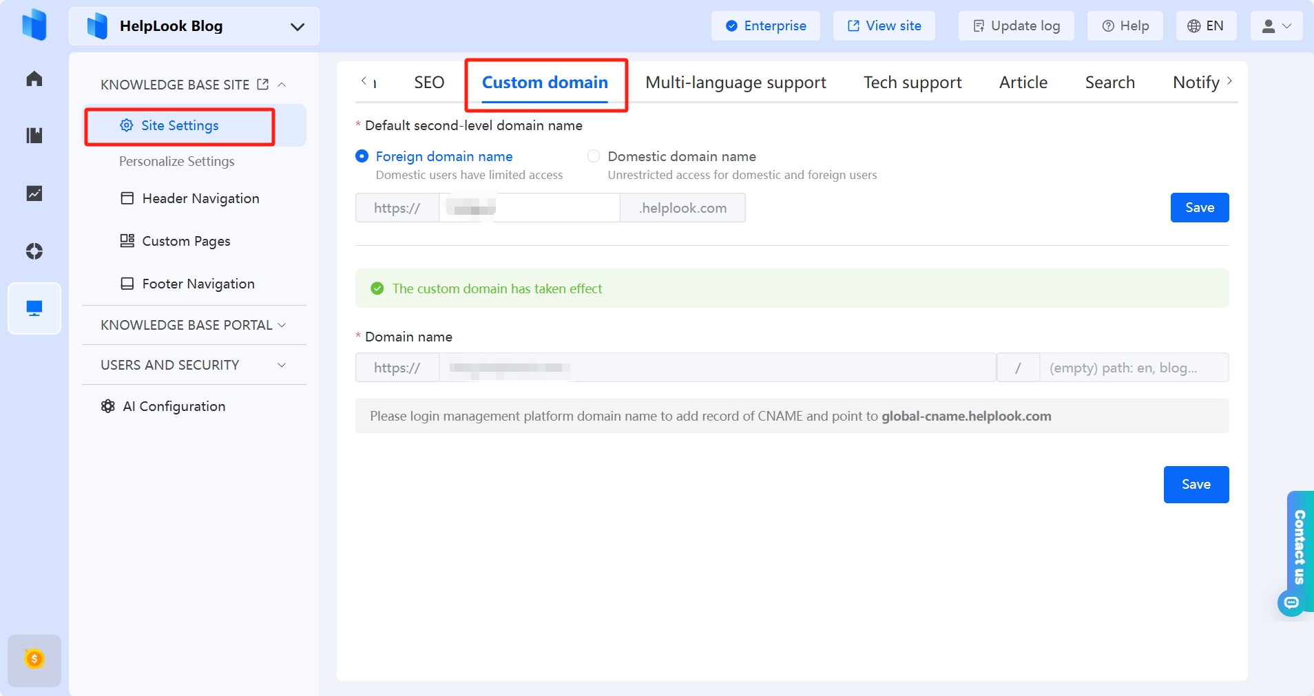The width and height of the screenshot is (1314, 696).
Task: Open the billing coin icon at bottom left
Action: coord(34,660)
